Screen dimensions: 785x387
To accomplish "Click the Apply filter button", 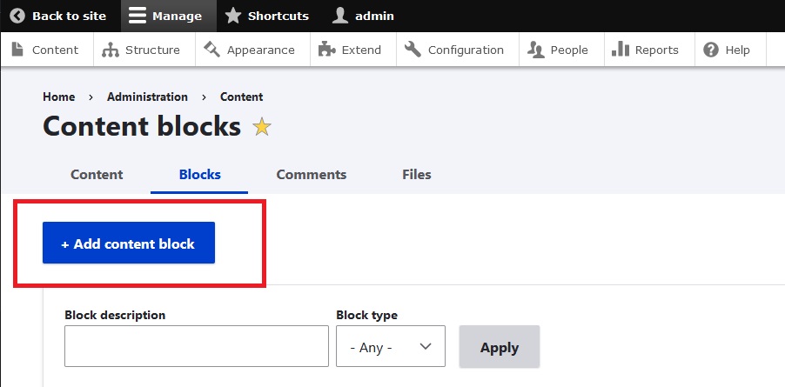I will click(500, 347).
